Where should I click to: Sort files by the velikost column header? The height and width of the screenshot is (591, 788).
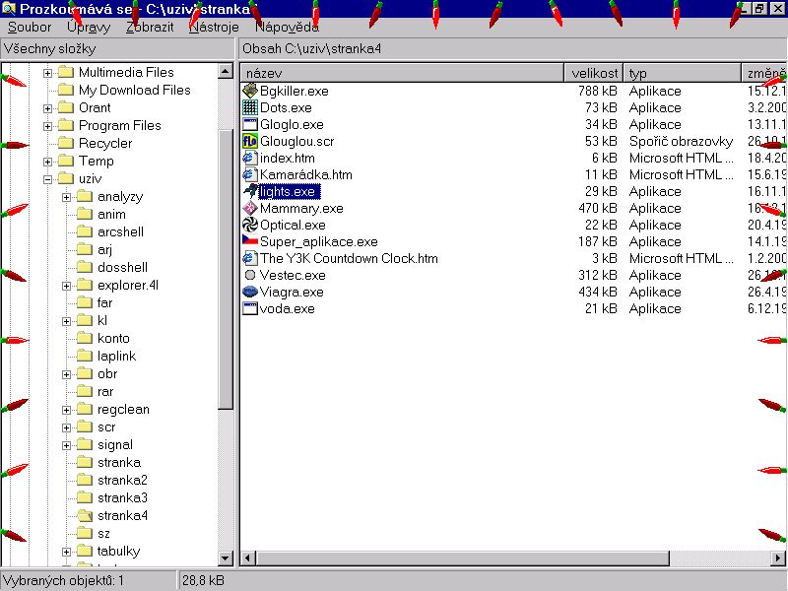[x=594, y=73]
